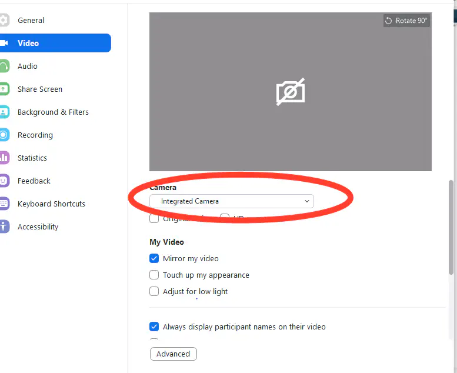
Task: Switch to the Video settings tab
Action: click(55, 43)
